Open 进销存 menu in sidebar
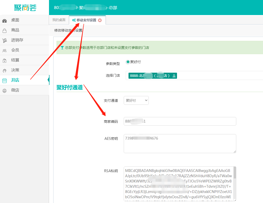Image resolution: width=263 pixels, height=203 pixels. 24,40
